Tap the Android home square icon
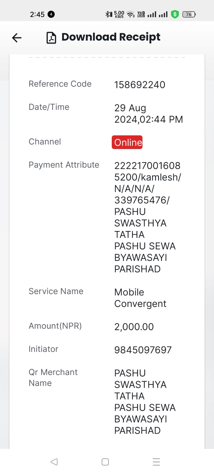This screenshot has height=475, width=214. (x=105, y=462)
